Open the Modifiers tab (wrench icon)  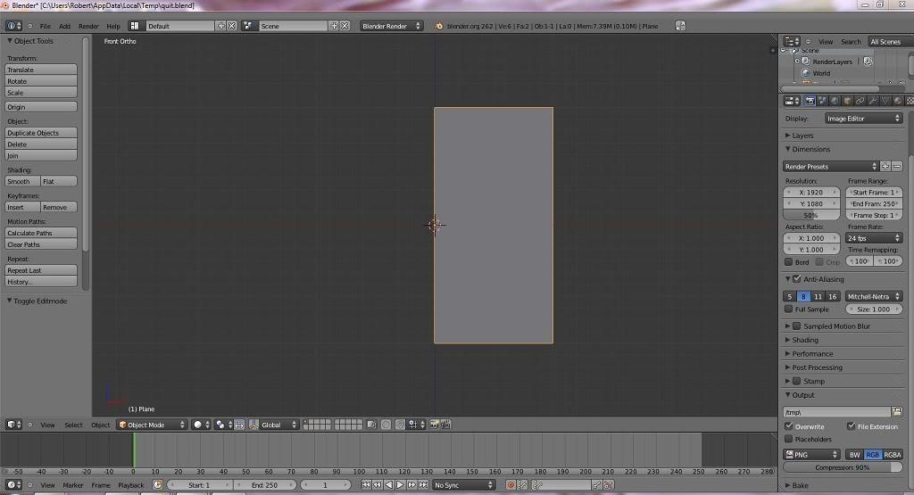point(873,101)
